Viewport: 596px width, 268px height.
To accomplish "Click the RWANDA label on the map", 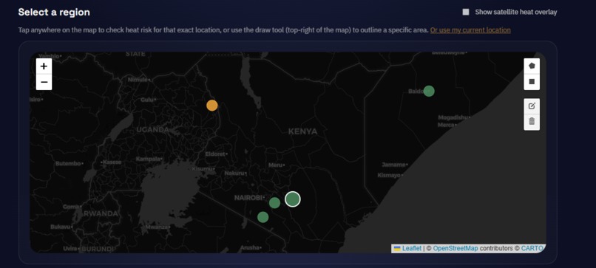I will pos(101,213).
